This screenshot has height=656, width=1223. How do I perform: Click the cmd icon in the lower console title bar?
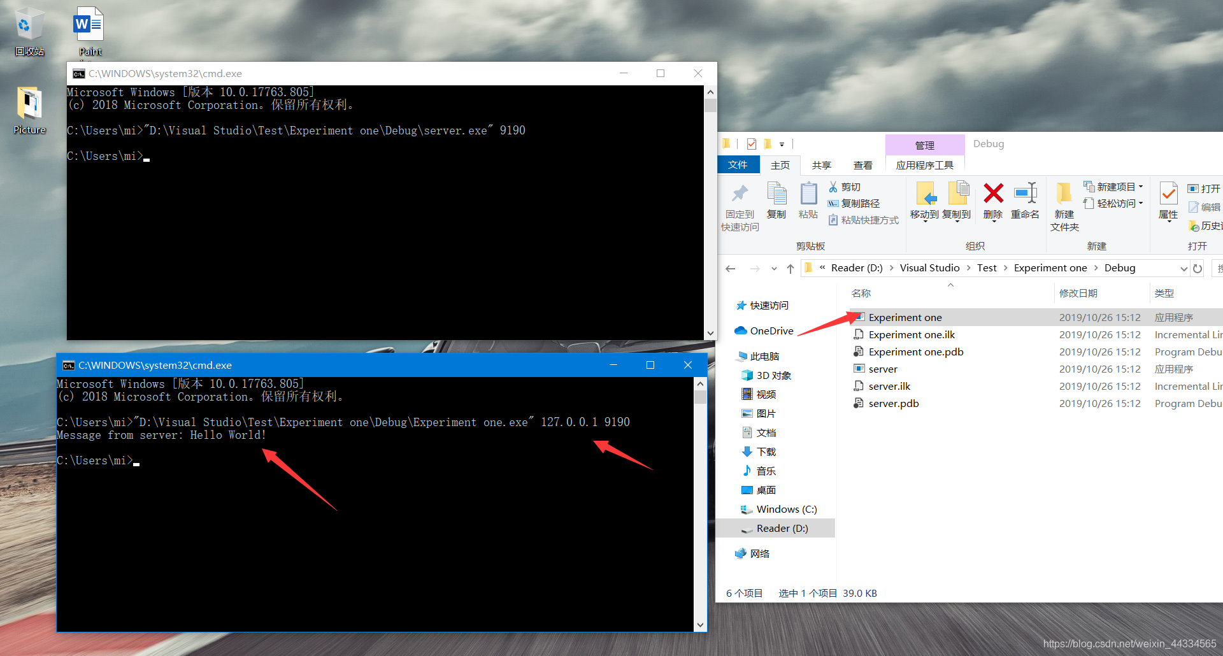(68, 366)
